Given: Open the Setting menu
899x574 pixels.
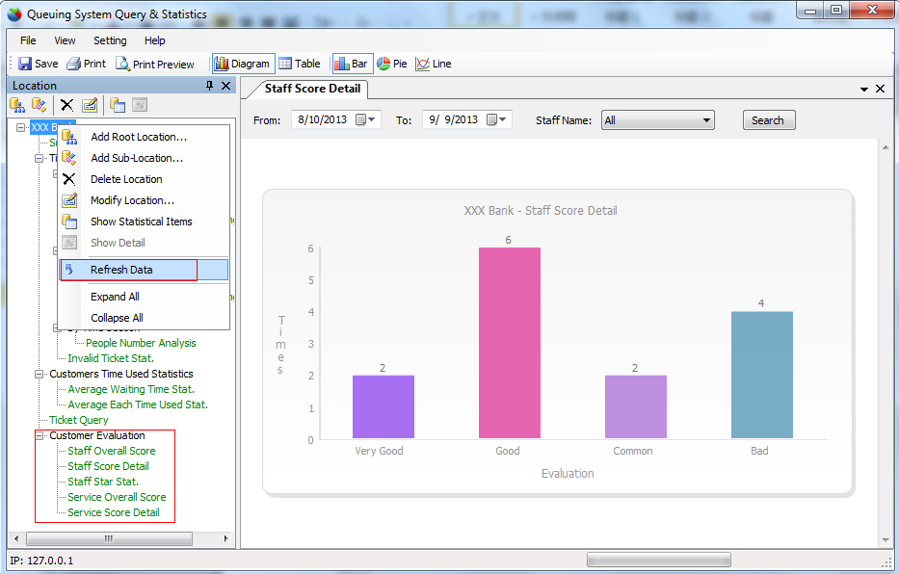Looking at the screenshot, I should click(110, 40).
